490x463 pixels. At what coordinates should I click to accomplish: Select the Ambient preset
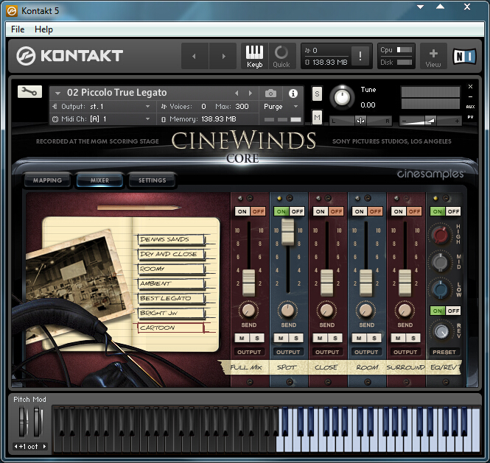[171, 283]
